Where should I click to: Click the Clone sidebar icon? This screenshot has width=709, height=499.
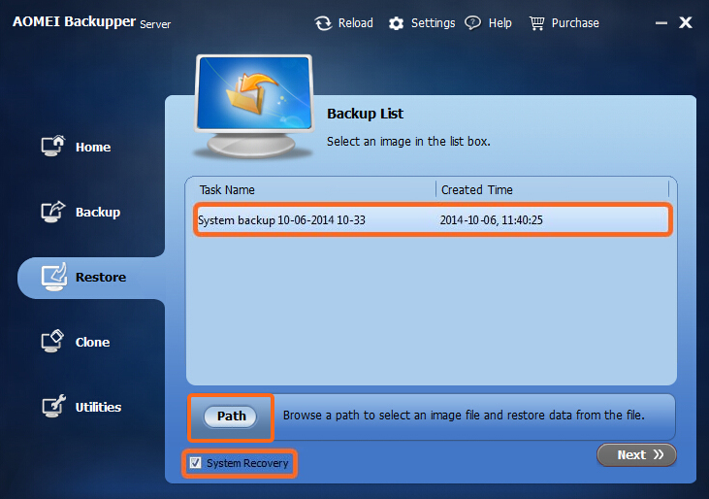[53, 341]
